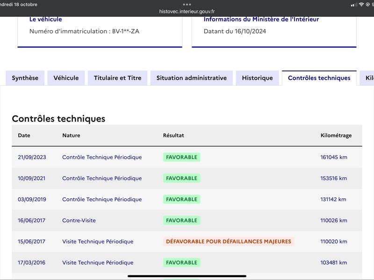Click the Contre-Visite entry
The image size is (374, 280).
pos(79,220)
